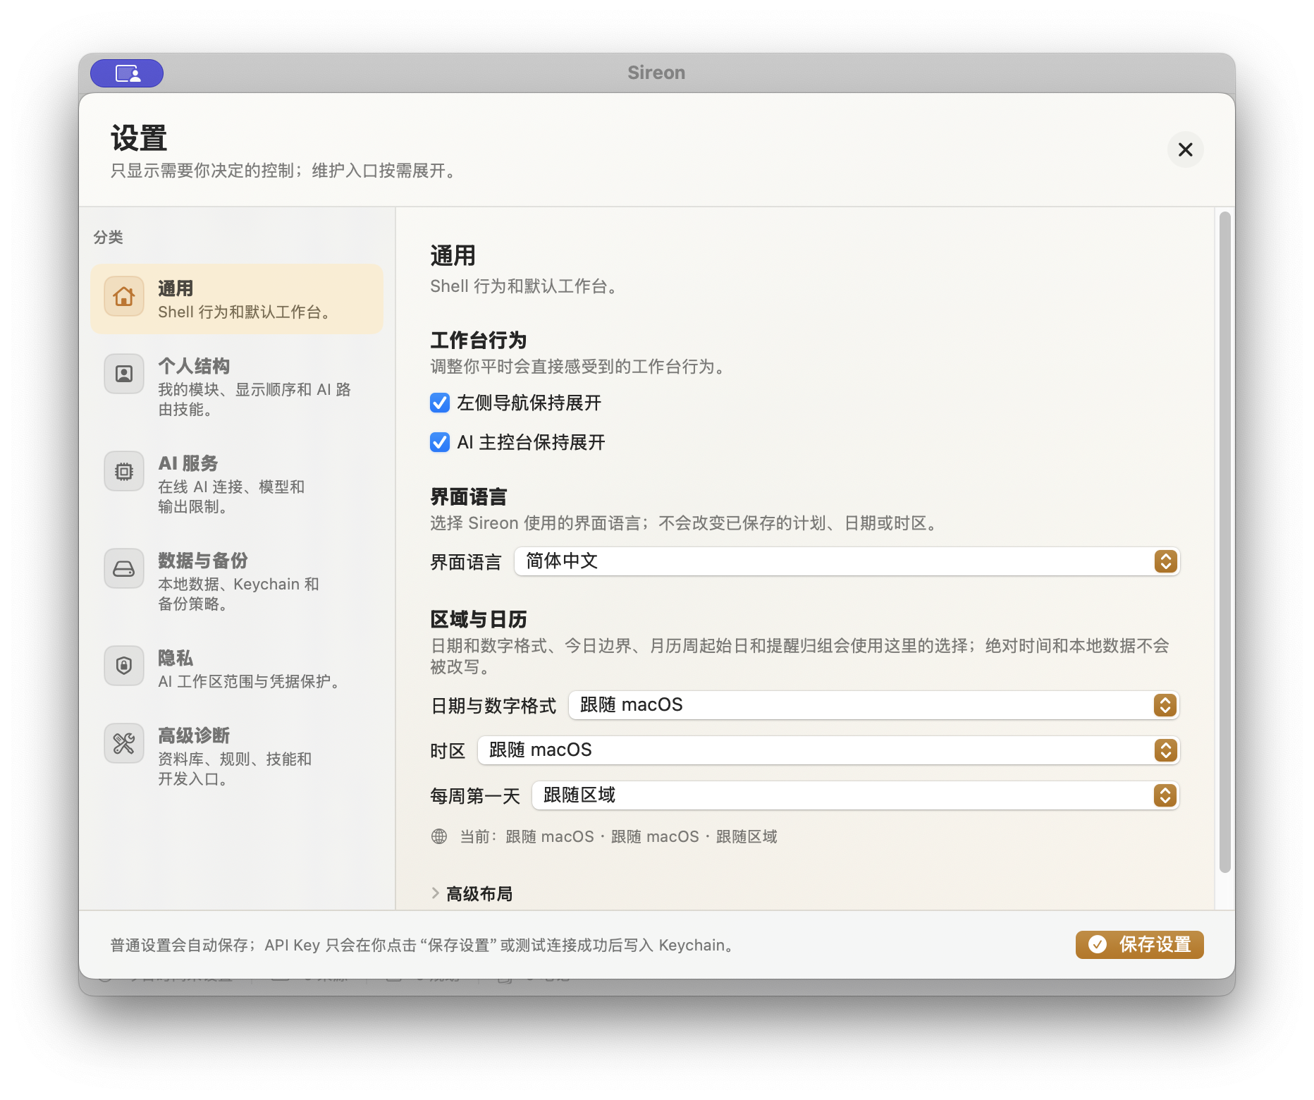1314x1100 pixels.
Task: Go to the 隐私 category
Action: [237, 668]
